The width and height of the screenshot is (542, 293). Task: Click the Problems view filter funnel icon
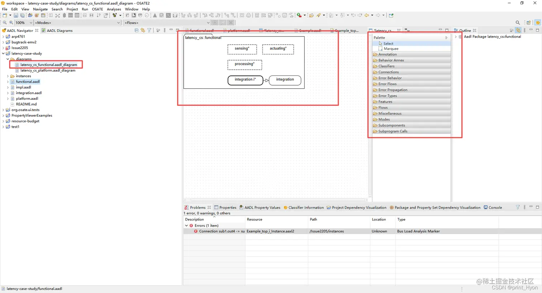(x=518, y=207)
